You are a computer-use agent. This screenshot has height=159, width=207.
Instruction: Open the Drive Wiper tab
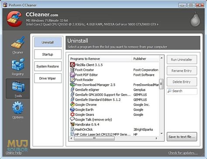(x=48, y=78)
